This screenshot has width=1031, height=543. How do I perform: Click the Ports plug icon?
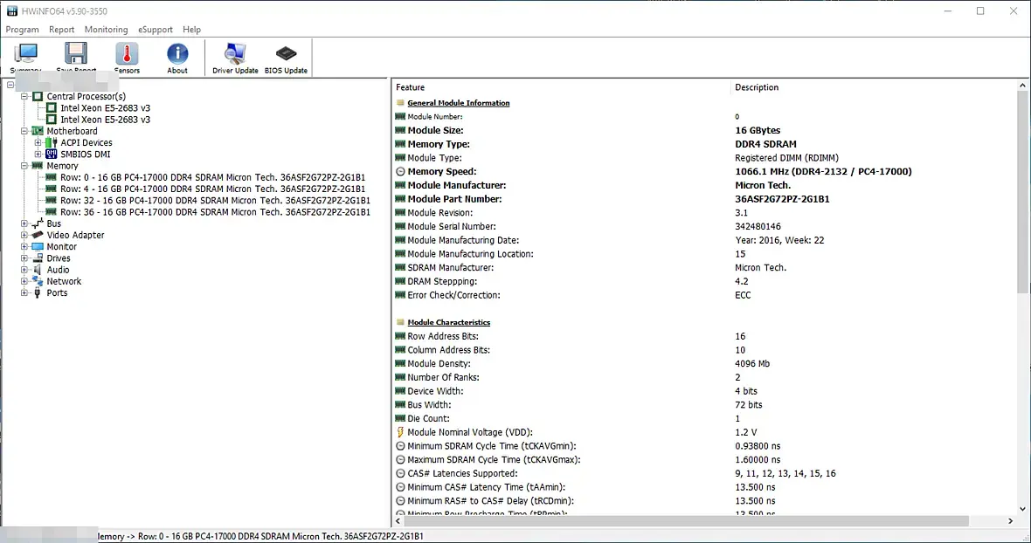[38, 292]
